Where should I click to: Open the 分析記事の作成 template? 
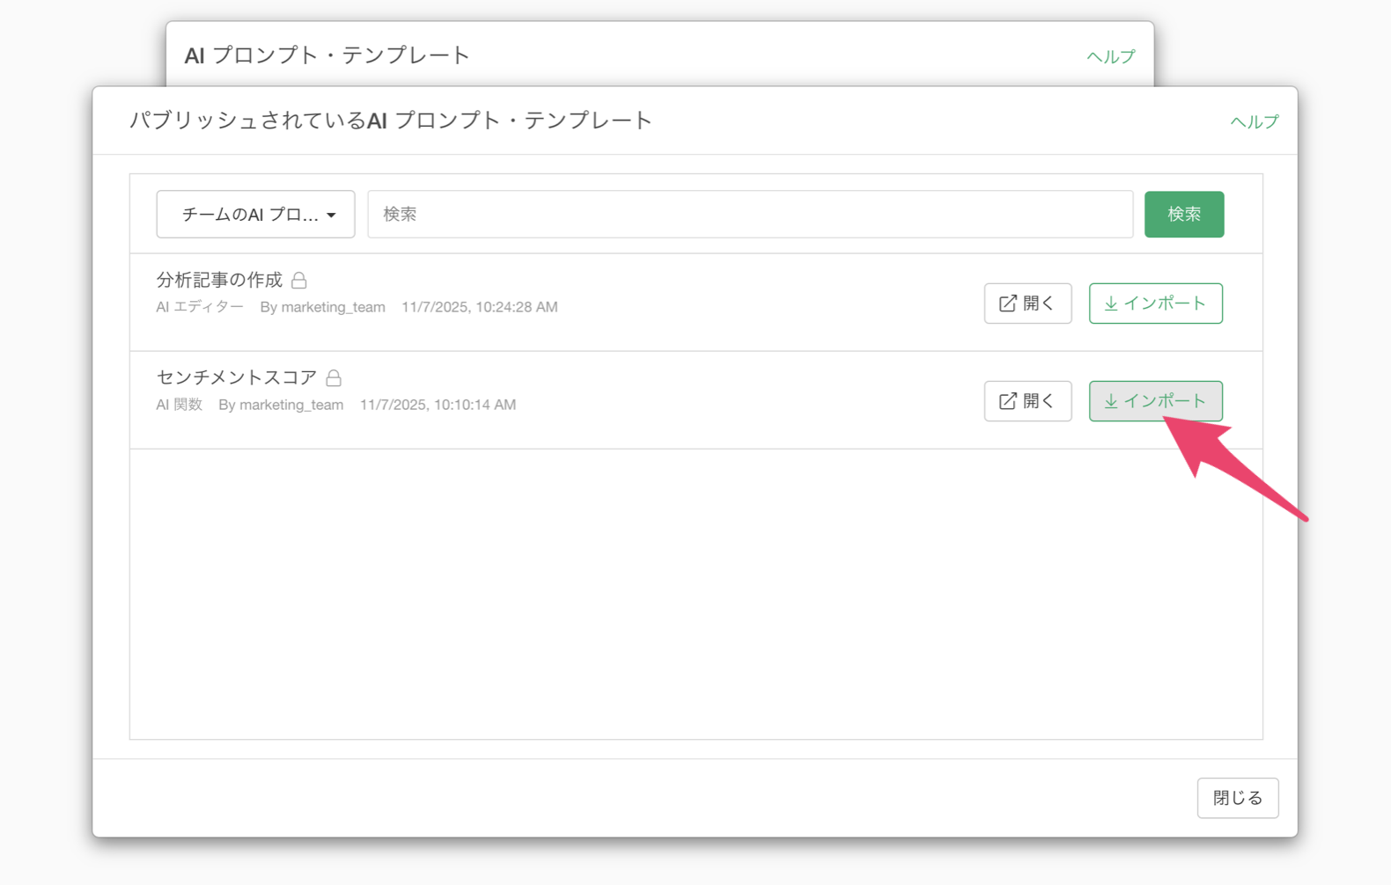click(x=1027, y=304)
